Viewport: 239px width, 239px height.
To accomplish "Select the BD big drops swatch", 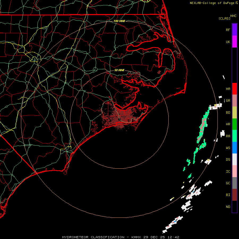I will coord(234,113).
